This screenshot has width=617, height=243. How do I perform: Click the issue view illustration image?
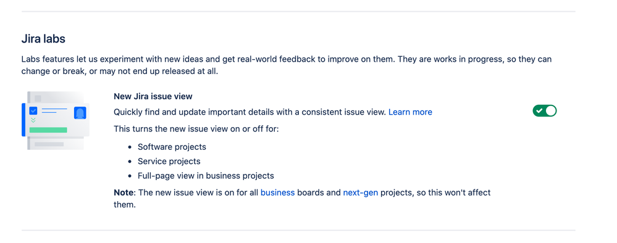56,120
